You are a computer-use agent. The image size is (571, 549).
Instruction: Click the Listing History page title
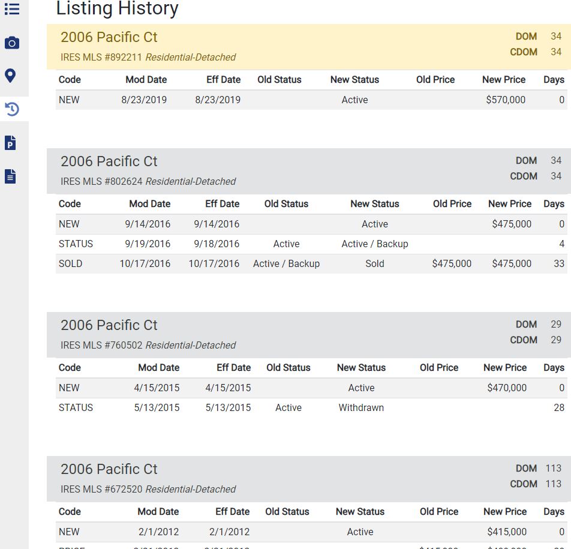[117, 9]
